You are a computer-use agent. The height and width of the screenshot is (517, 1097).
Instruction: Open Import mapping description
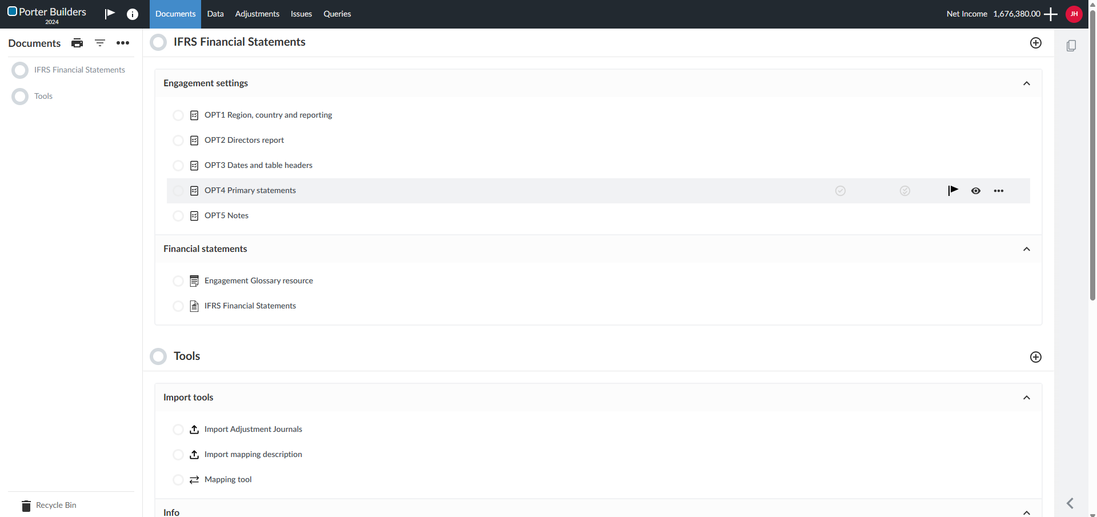253,455
